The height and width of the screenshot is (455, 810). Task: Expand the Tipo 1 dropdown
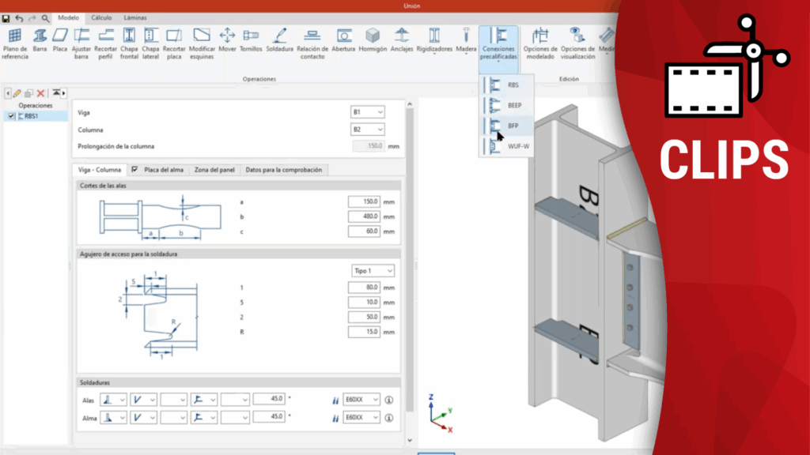(x=373, y=271)
